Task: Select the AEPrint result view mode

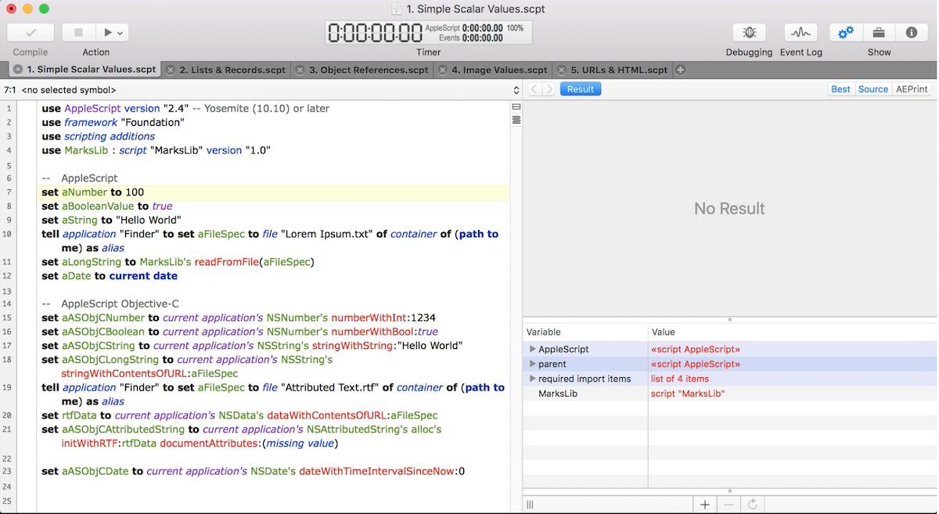Action: click(912, 89)
